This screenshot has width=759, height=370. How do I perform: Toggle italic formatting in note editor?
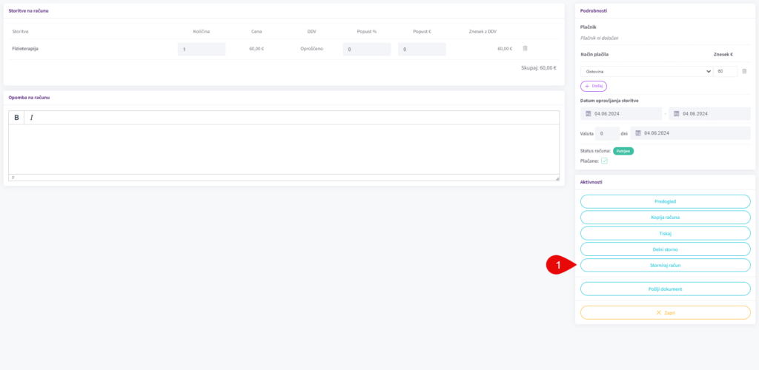tap(32, 118)
